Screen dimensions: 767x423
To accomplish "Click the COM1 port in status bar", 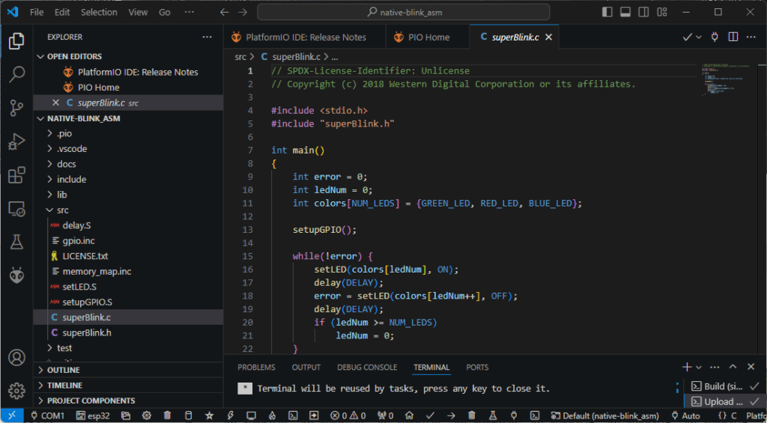I will point(47,416).
